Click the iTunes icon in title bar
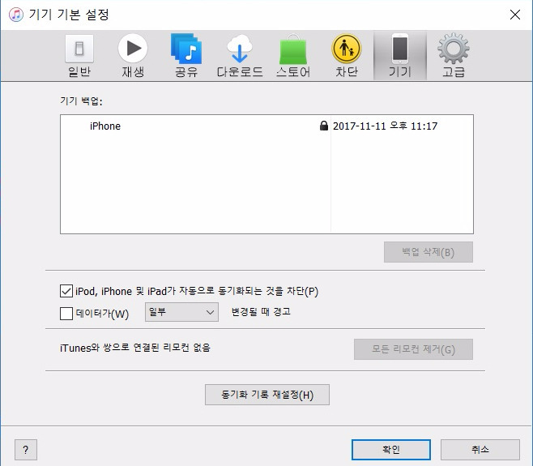The width and height of the screenshot is (533, 466). click(16, 15)
